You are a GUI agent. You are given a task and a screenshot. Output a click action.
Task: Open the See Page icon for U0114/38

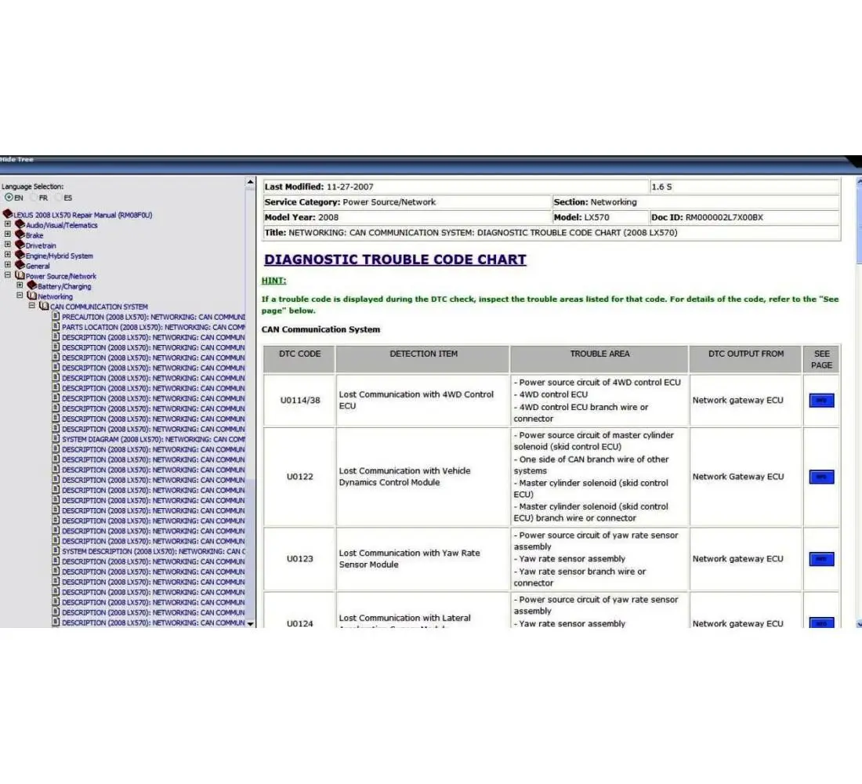click(821, 401)
